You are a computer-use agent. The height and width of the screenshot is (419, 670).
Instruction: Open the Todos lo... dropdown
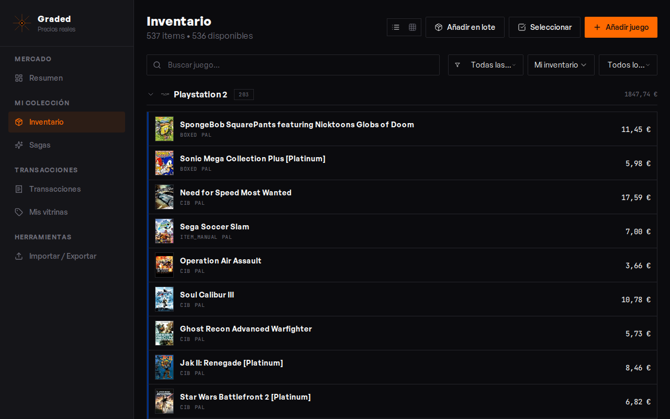pos(628,65)
